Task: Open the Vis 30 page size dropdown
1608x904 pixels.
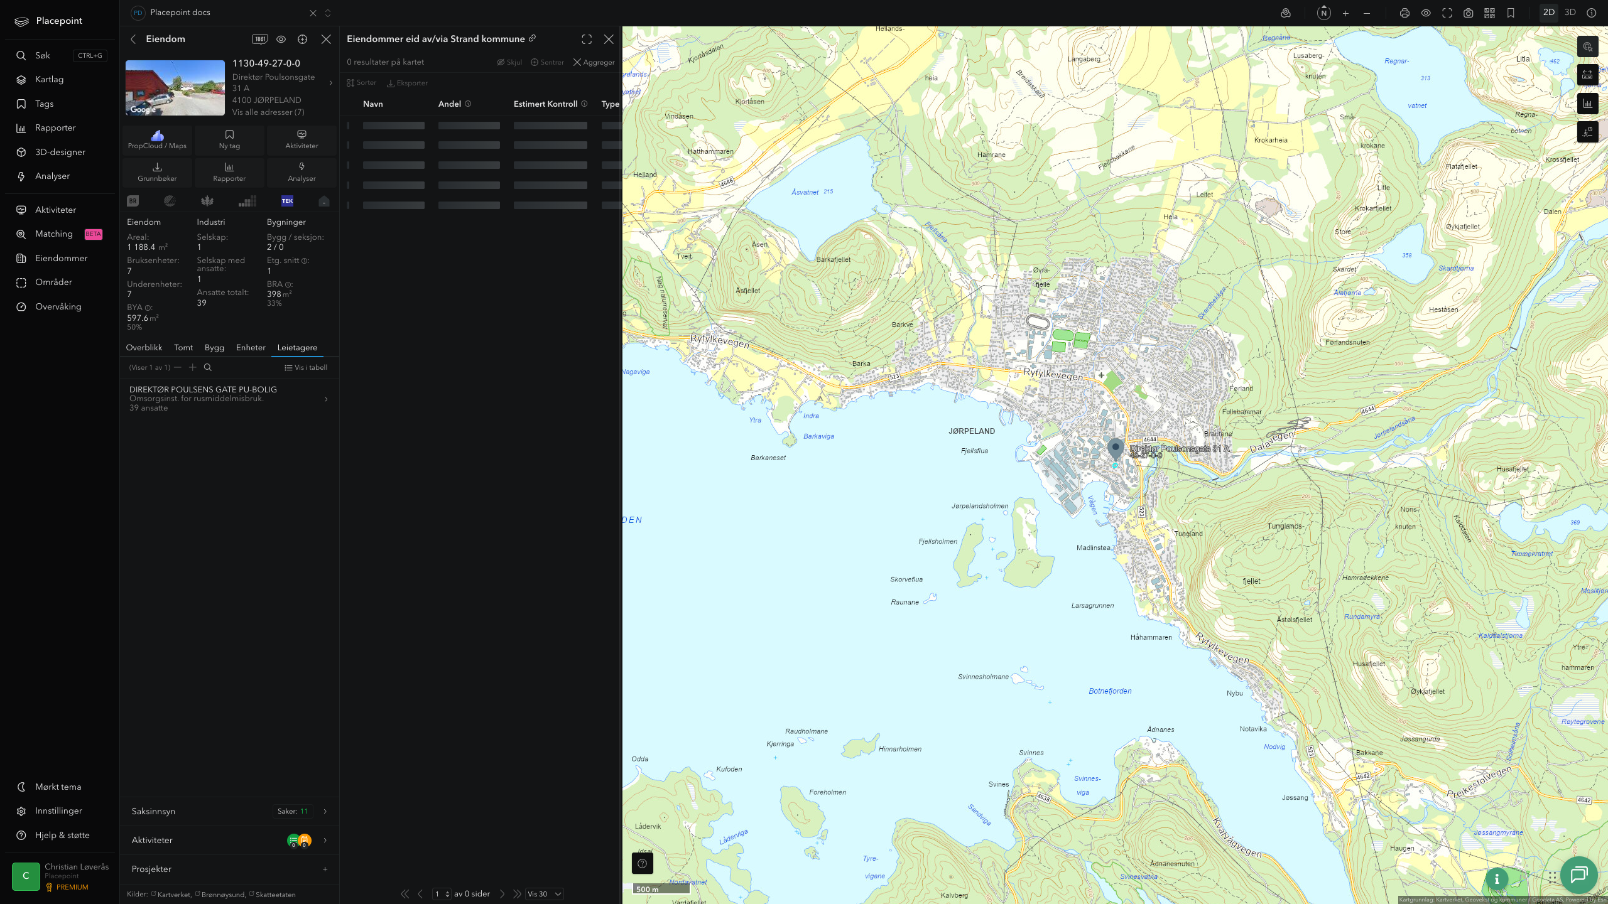Action: pyautogui.click(x=544, y=894)
